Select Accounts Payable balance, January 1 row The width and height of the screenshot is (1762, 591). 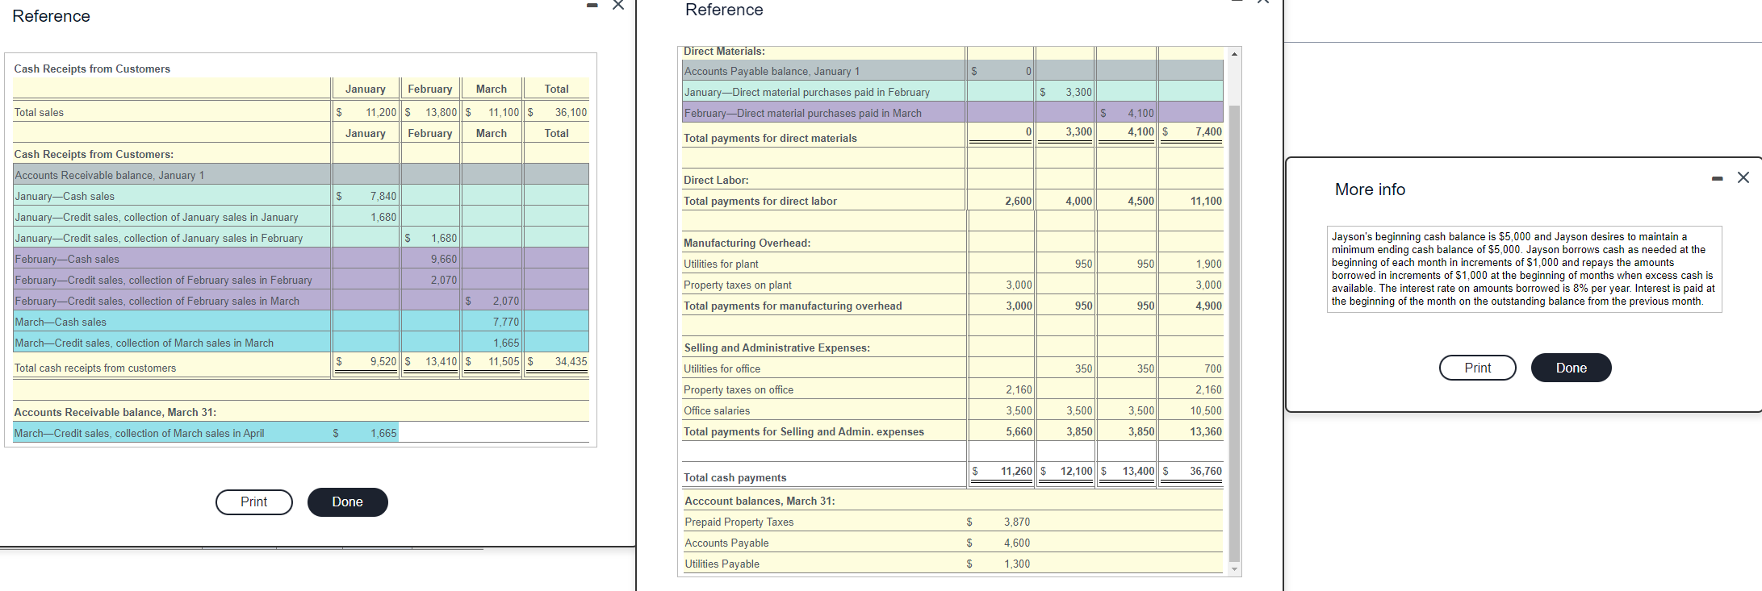[952, 71]
